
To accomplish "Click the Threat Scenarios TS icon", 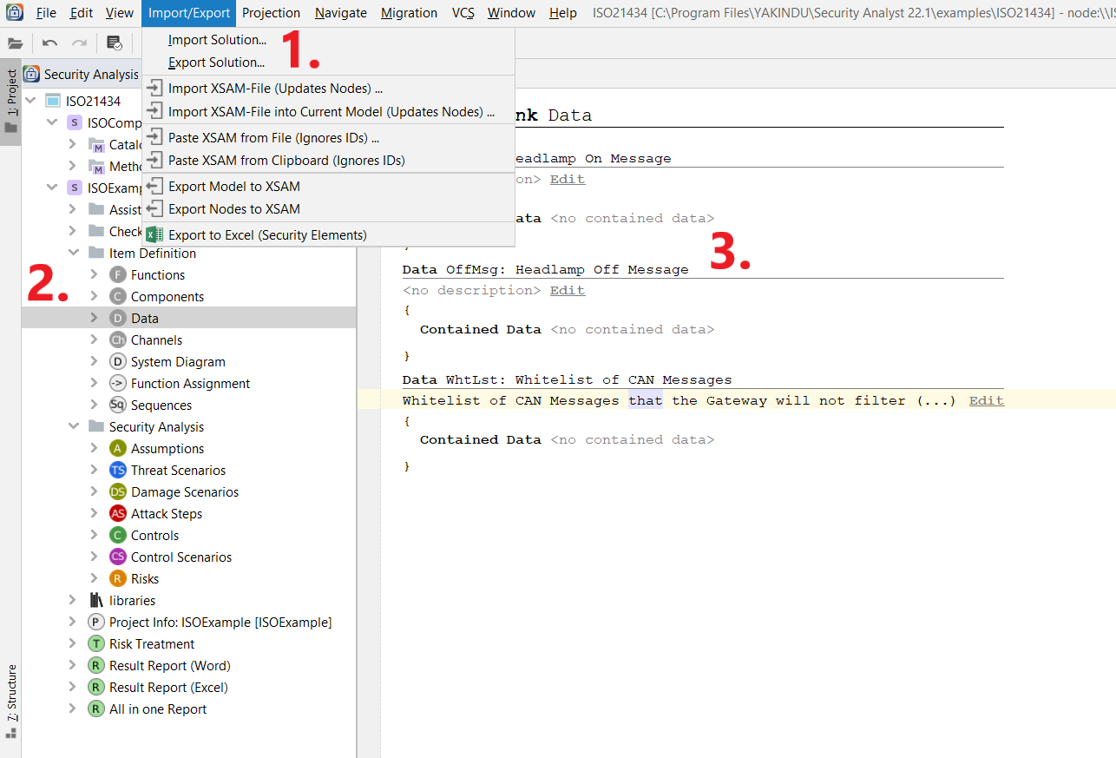I will coord(118,470).
